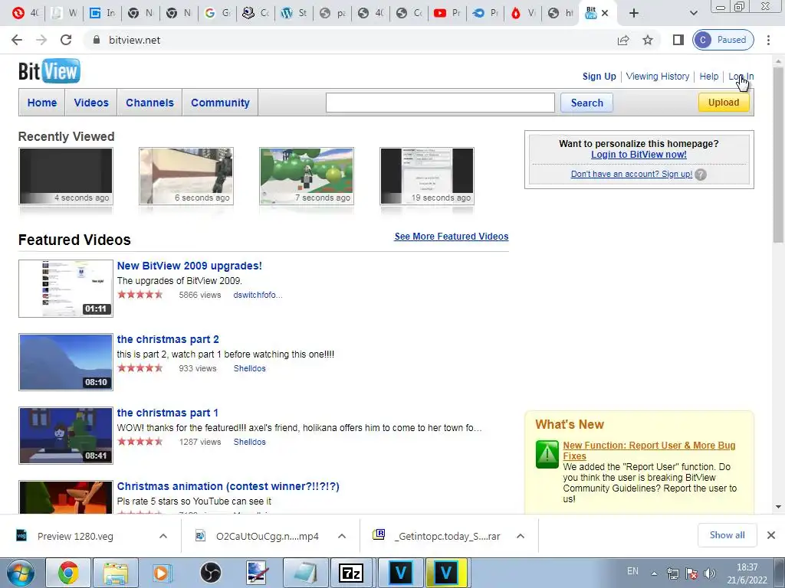Viewport: 785px width, 588px height.
Task: Switch to the YouTube tab
Action: [x=447, y=13]
